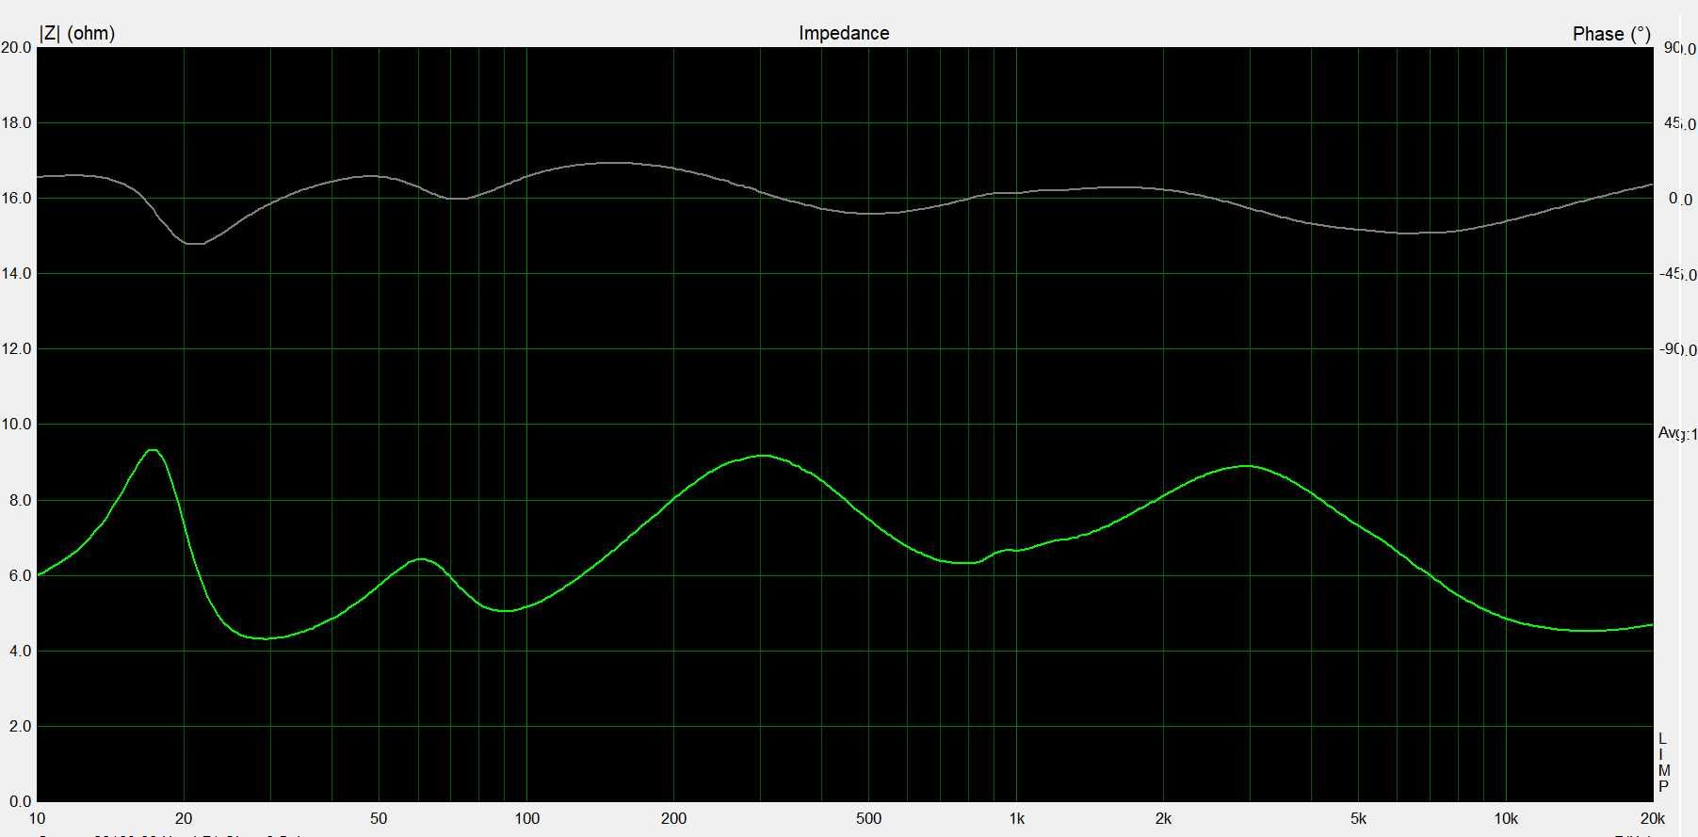Click the 5k frequency tick label
The width and height of the screenshot is (1698, 837).
1358,818
